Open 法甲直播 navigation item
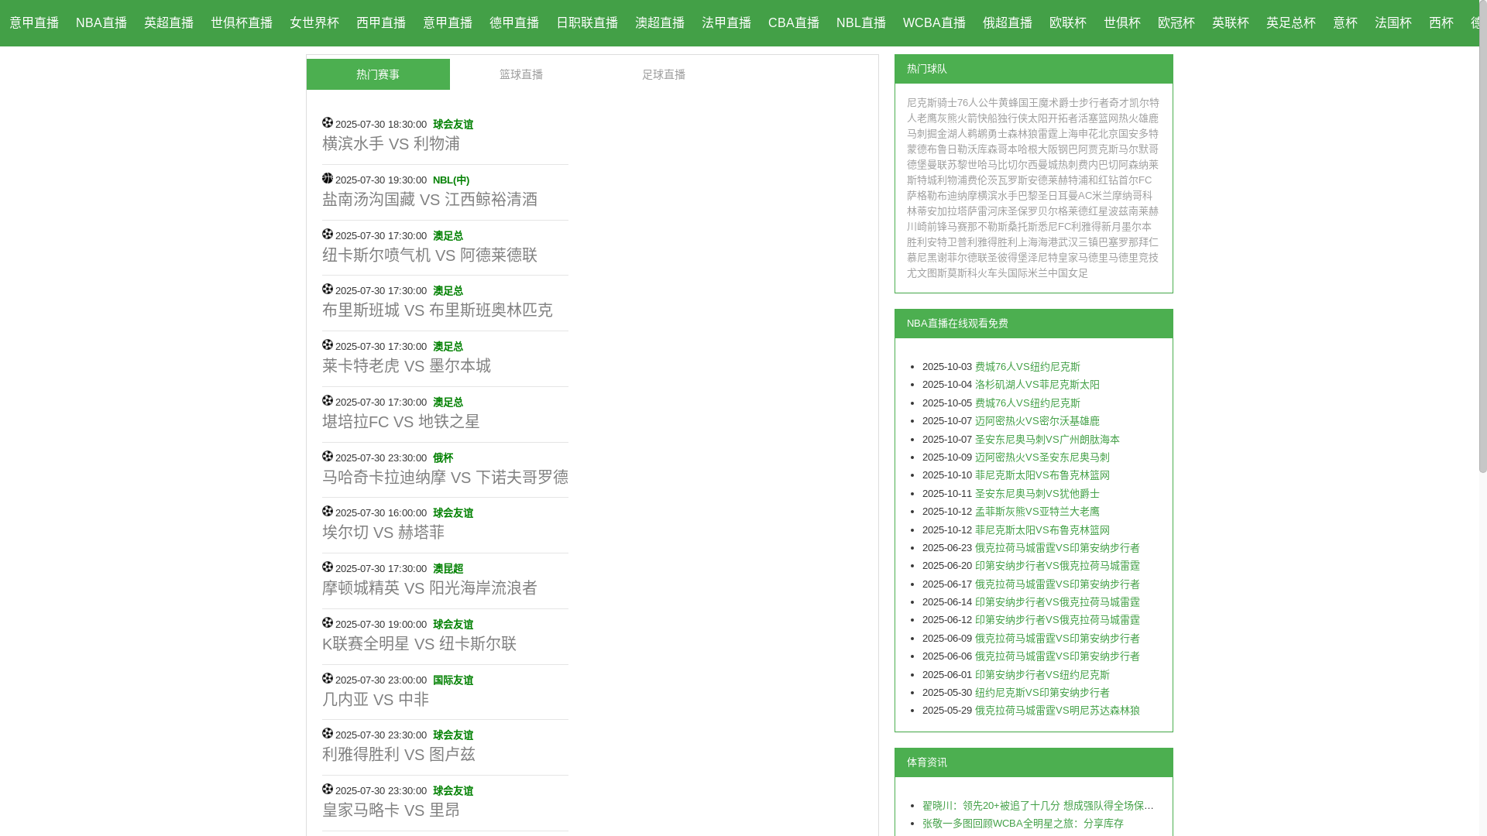The width and height of the screenshot is (1487, 836). click(726, 23)
